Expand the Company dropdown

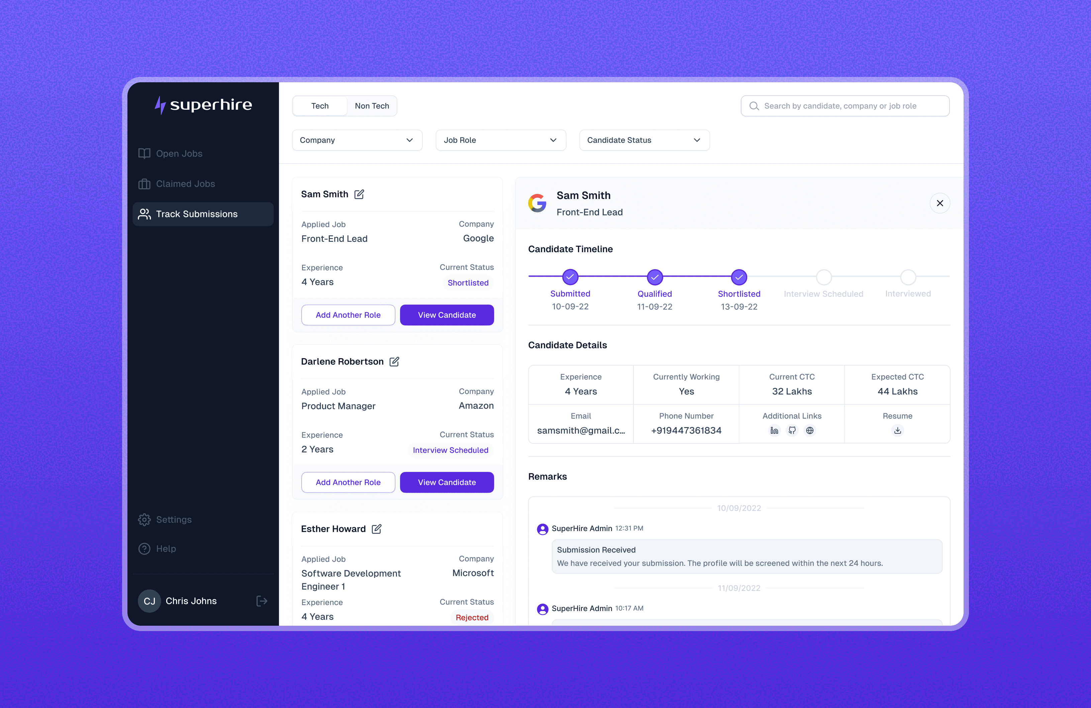coord(357,140)
